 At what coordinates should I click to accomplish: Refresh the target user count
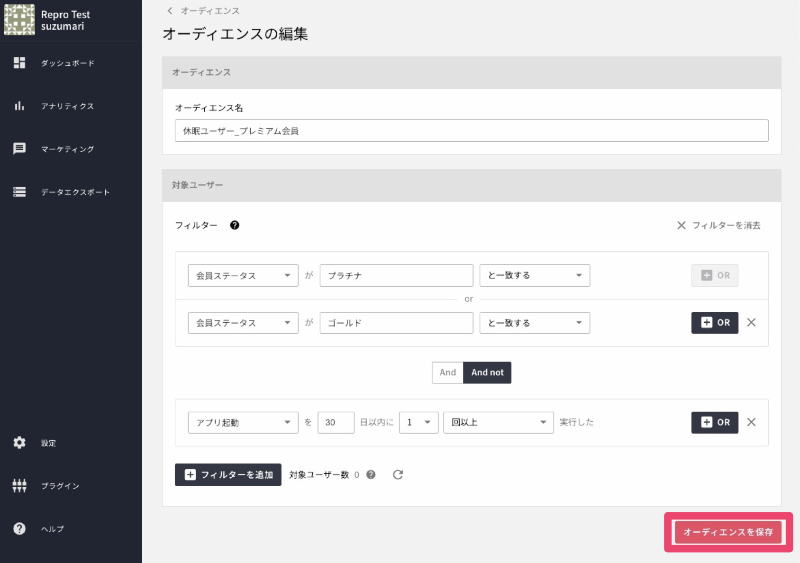pos(398,474)
